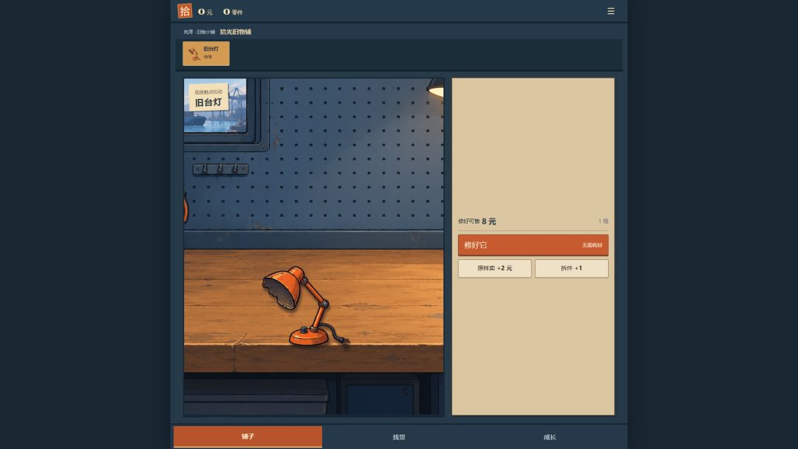Dismantle for parts with 拆件 +1

(x=571, y=269)
